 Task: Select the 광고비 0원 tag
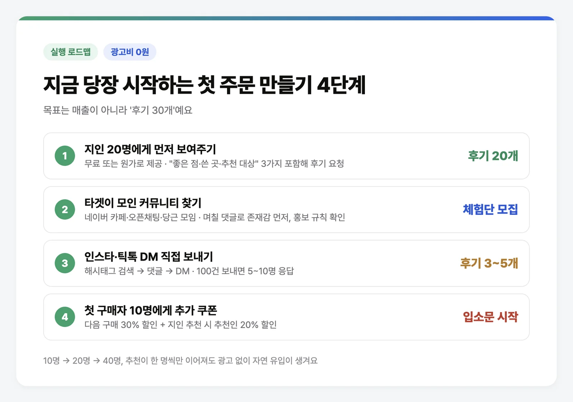click(130, 52)
